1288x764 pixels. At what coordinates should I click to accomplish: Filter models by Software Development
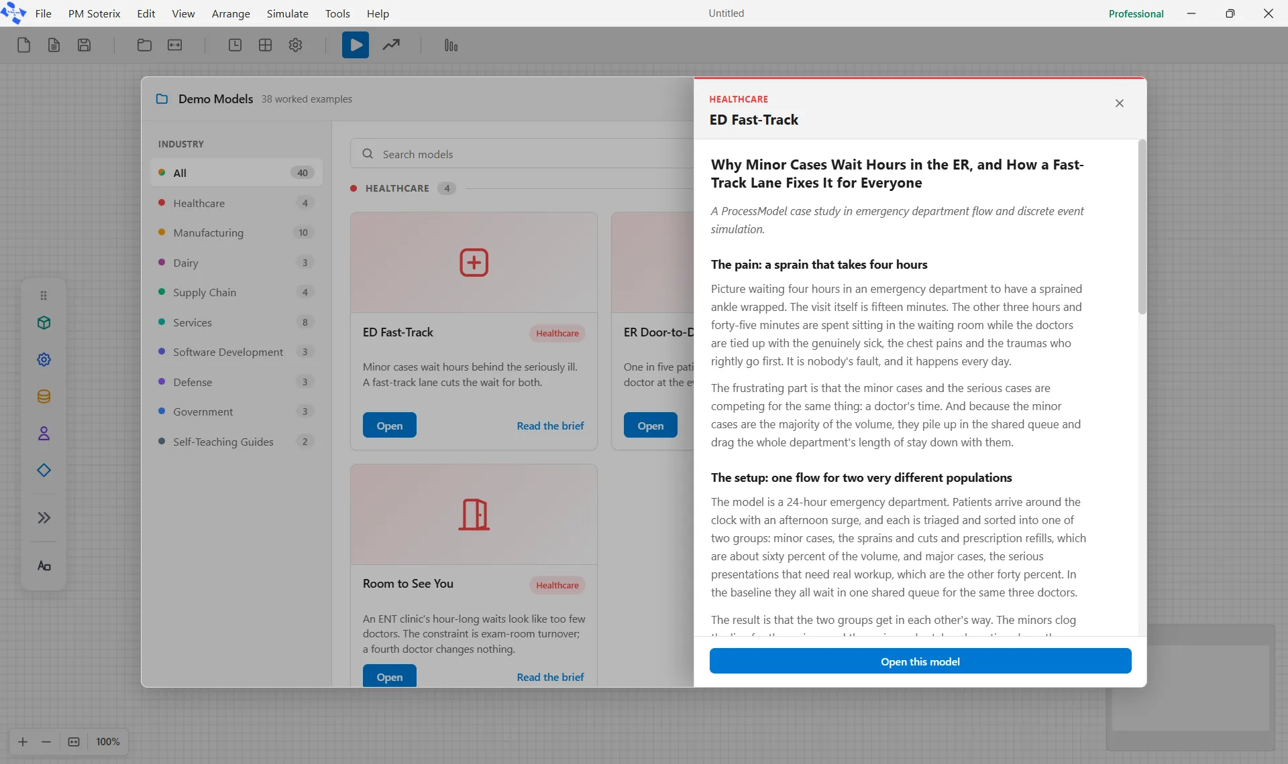tap(236, 352)
